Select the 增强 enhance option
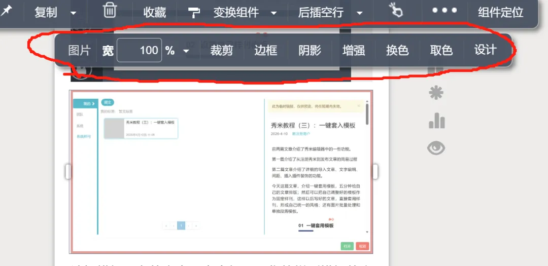This screenshot has width=548, height=266. (x=354, y=50)
